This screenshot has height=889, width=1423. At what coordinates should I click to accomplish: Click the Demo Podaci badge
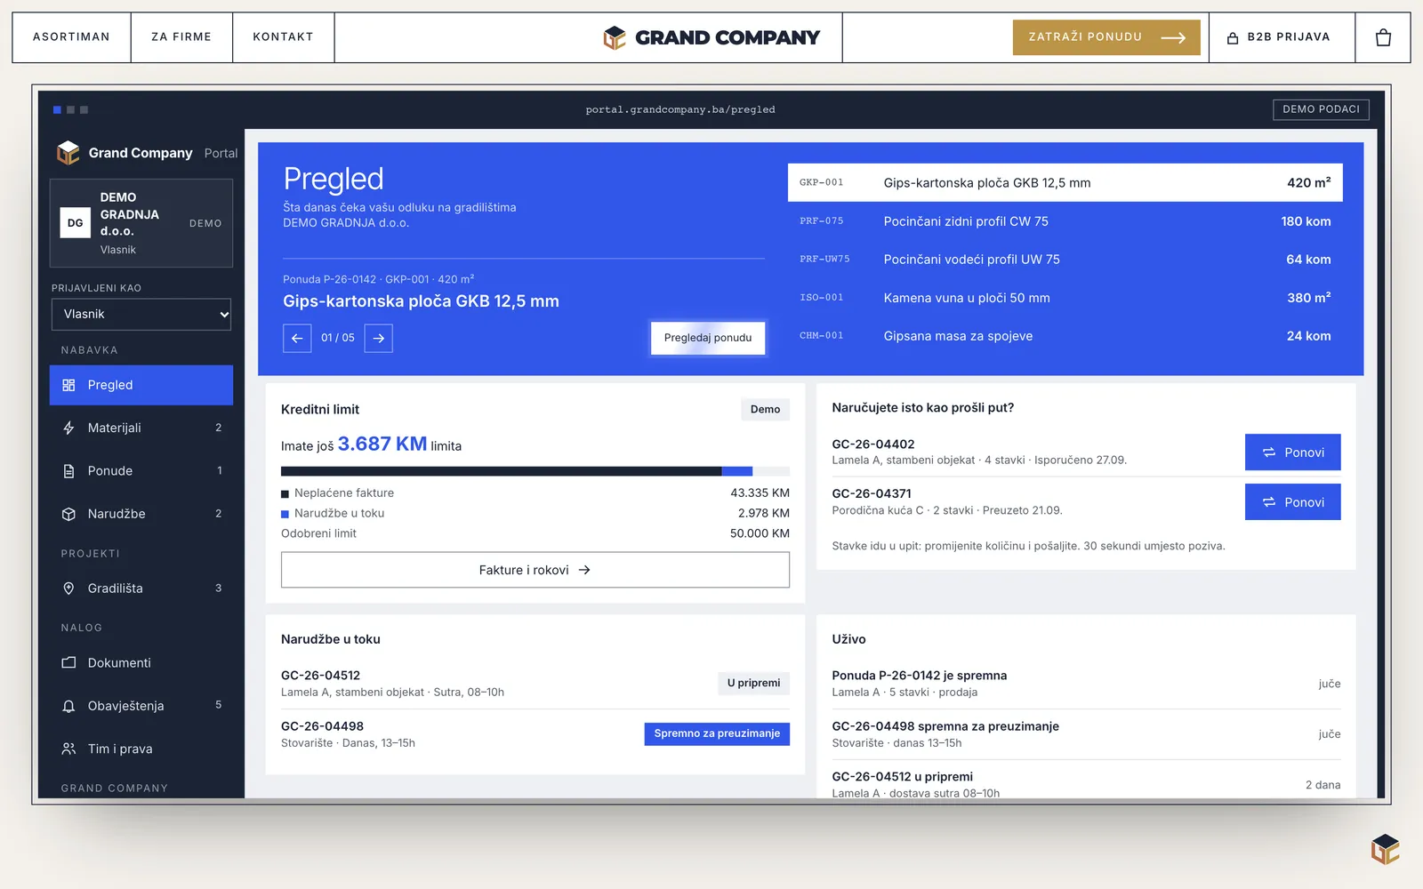click(x=1321, y=109)
